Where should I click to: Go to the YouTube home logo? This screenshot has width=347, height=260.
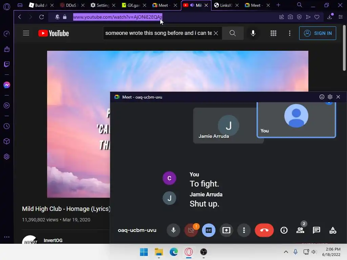(54, 33)
